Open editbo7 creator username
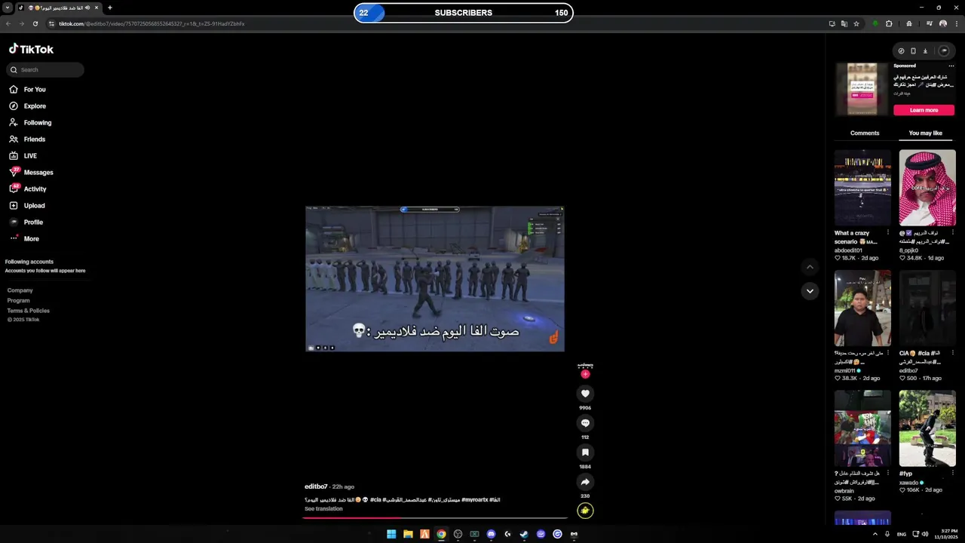Screen dimensions: 965x543 point(316,486)
